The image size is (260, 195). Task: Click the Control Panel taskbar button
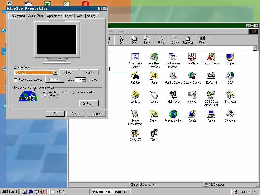tap(111, 192)
